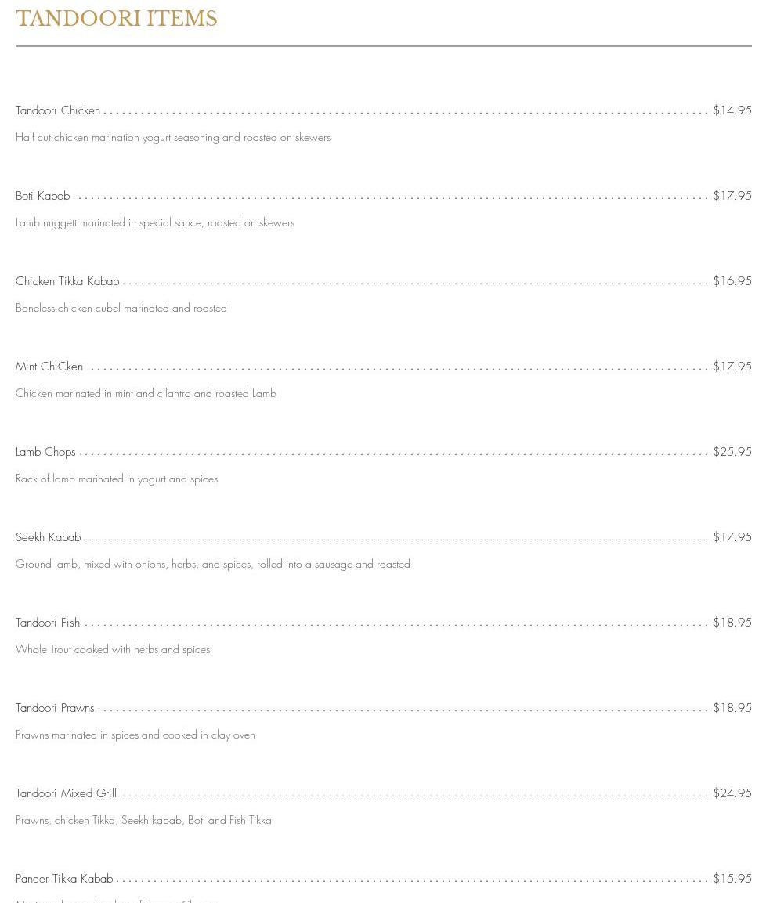Click the Tandoori Prawns item name
Screen dimensions: 766x903
[55, 708]
